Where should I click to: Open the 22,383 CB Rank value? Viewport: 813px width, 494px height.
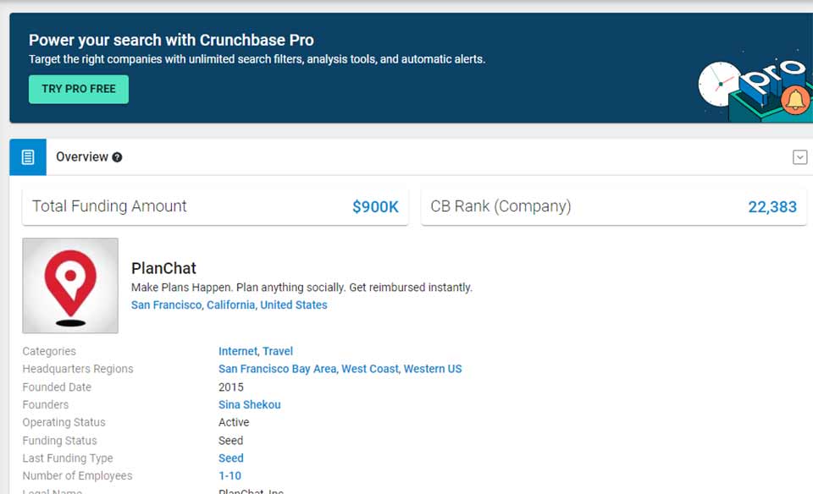point(772,206)
